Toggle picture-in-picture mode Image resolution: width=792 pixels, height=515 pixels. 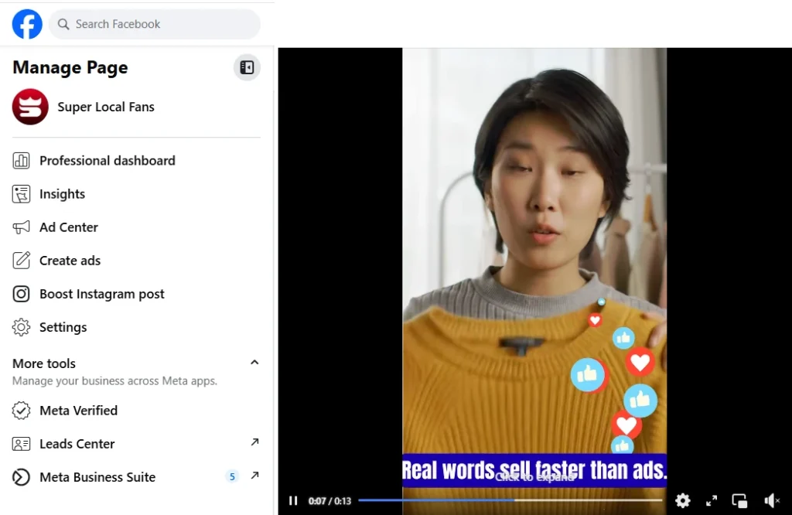click(x=739, y=500)
